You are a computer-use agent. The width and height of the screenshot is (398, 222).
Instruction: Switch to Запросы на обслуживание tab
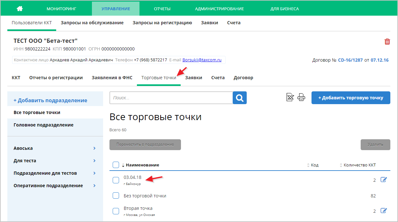click(x=92, y=23)
